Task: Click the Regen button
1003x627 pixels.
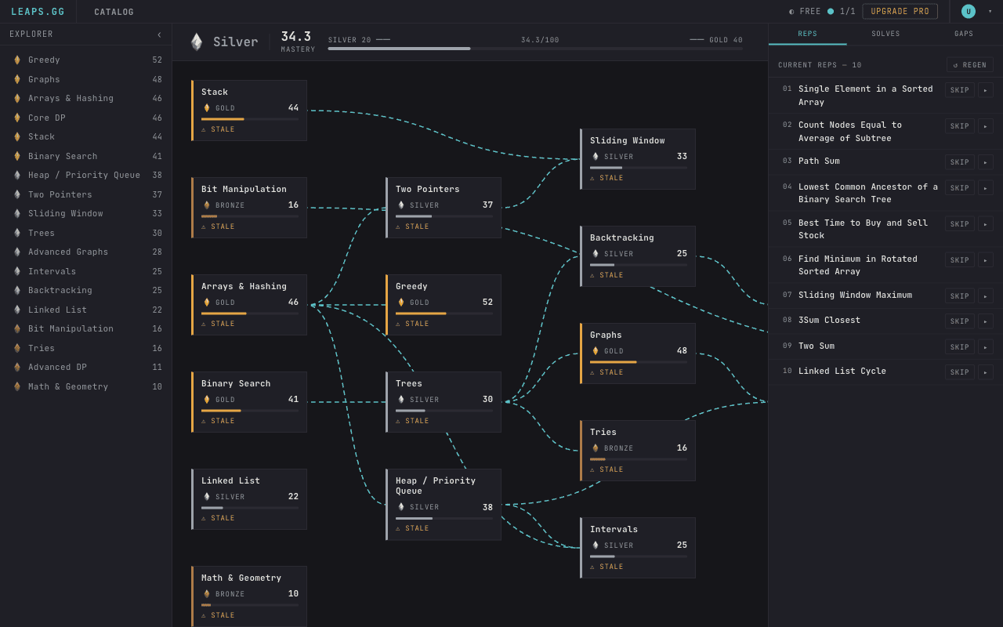Action: click(x=969, y=65)
